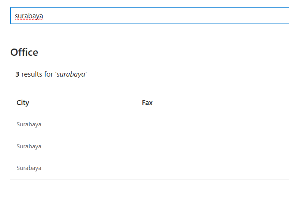Open the third Surabaya office result

coord(29,168)
